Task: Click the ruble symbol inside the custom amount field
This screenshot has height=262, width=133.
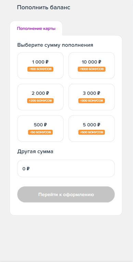Action: (x=28, y=169)
